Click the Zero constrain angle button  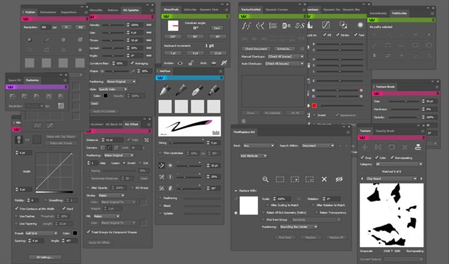216,28
